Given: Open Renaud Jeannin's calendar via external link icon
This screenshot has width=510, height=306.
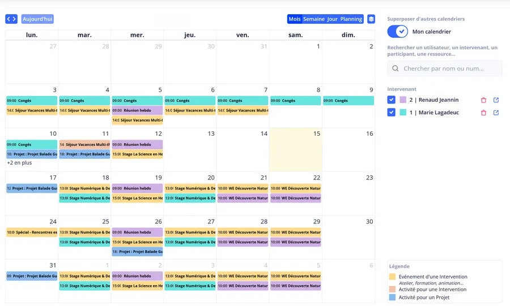Looking at the screenshot, I should click(496, 100).
